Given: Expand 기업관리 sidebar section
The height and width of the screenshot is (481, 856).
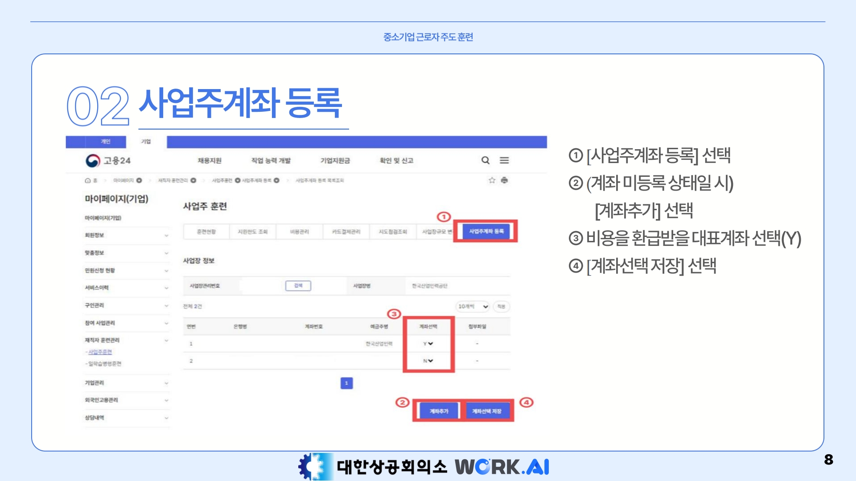Looking at the screenshot, I should [166, 383].
